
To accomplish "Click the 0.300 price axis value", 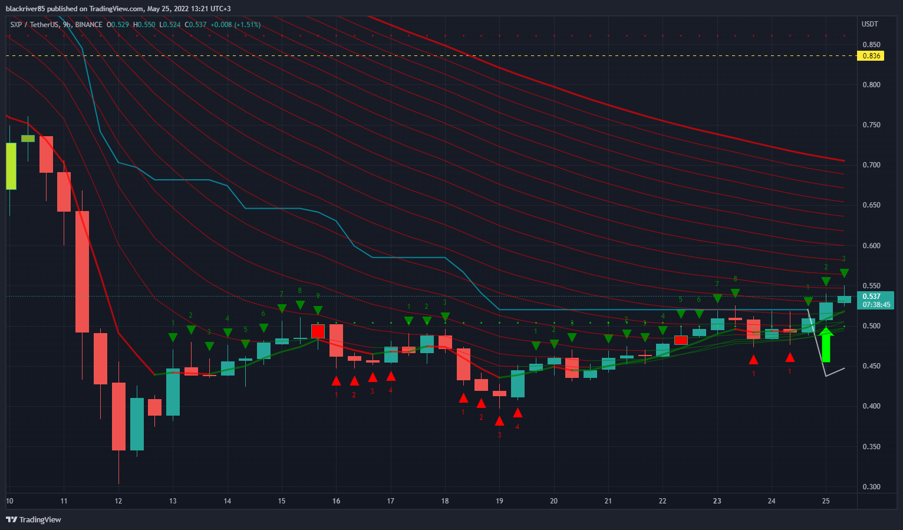I will [x=871, y=487].
